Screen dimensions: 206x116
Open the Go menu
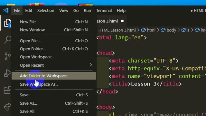[76, 11]
